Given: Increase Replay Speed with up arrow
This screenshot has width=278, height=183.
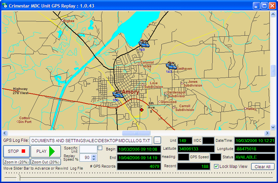Looking at the screenshot, I should pos(94,156).
